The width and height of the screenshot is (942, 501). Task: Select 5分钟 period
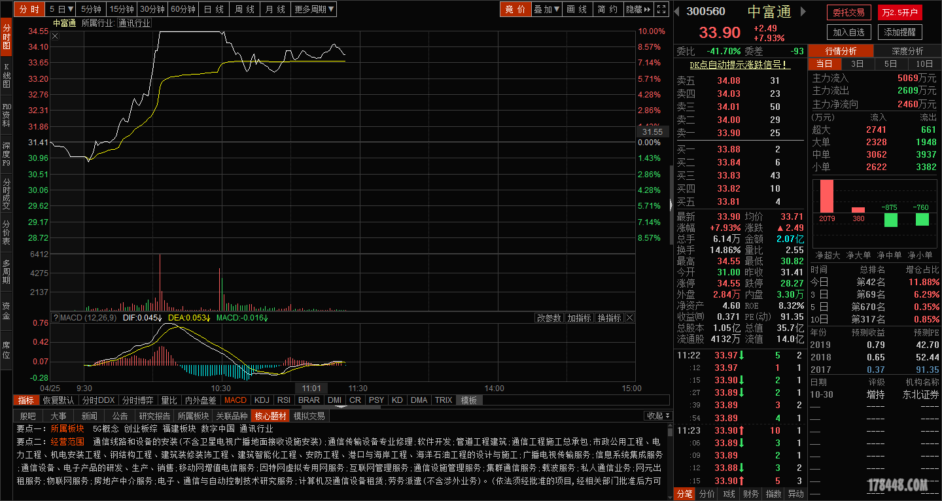(x=91, y=9)
